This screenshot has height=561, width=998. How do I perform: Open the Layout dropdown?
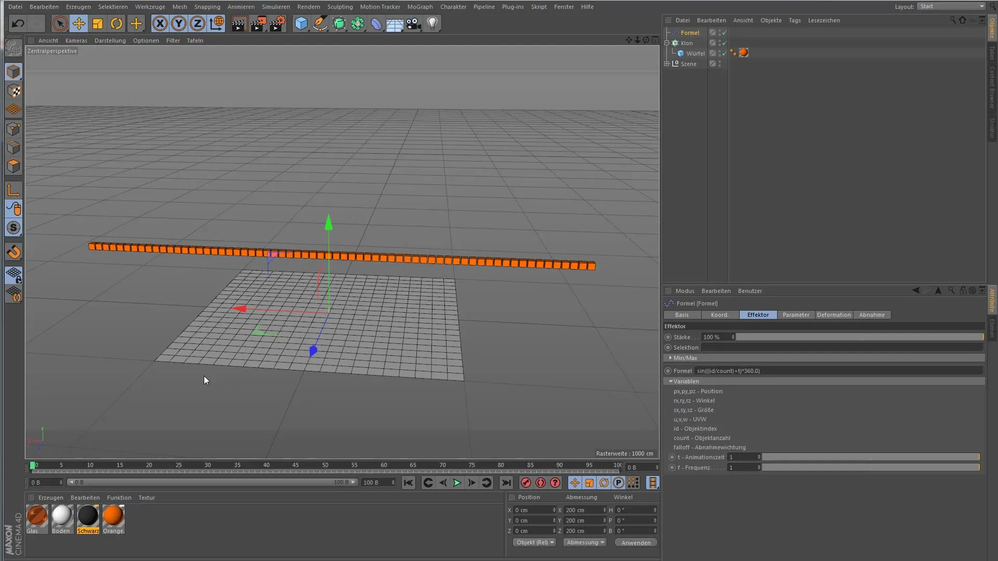pos(951,6)
